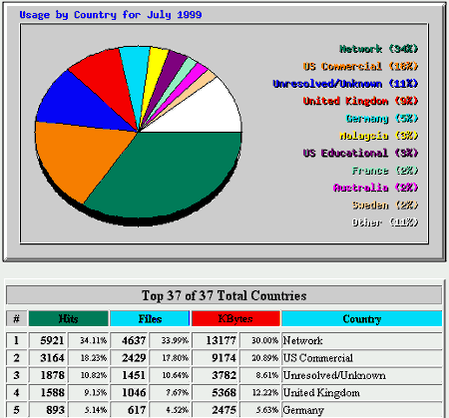Click legend entry 'United Kingdom (9%)'
Screen dimensions: 449x418
360,101
